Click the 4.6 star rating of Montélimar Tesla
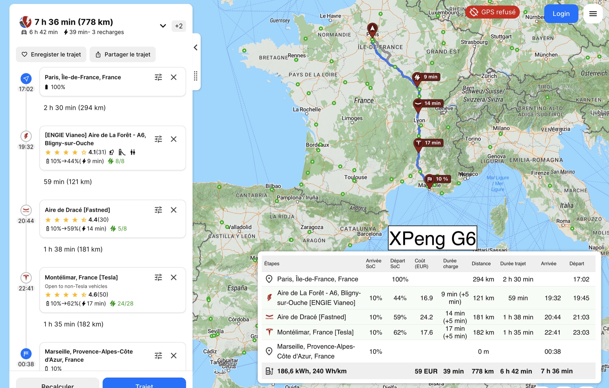 click(76, 295)
